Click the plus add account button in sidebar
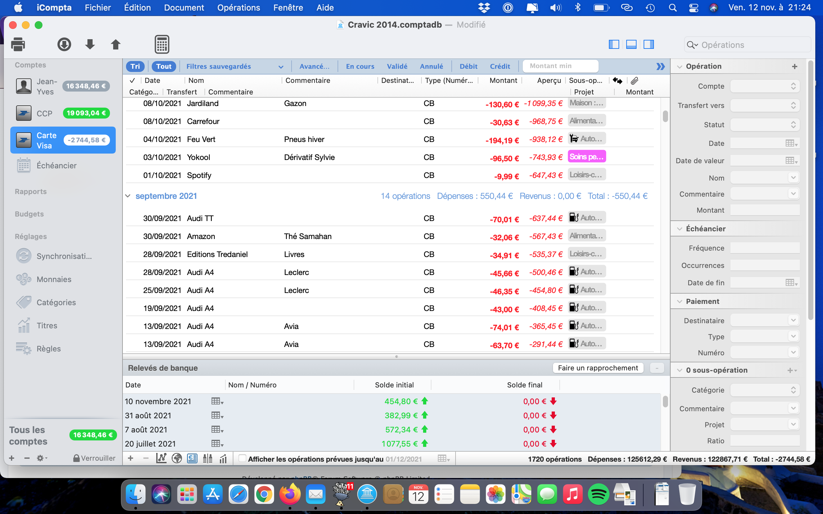The width and height of the screenshot is (823, 514). pos(12,458)
